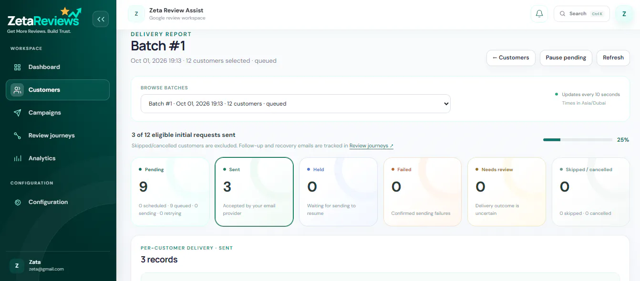Open the Browse Batches dropdown
Viewport: 640px width, 281px height.
296,104
